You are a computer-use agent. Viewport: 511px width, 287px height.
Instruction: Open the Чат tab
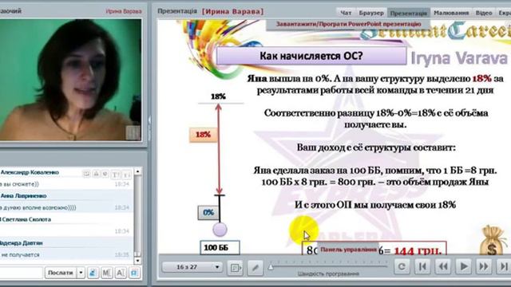[346, 13]
